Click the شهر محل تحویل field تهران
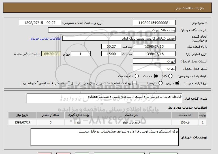 tap(154, 69)
